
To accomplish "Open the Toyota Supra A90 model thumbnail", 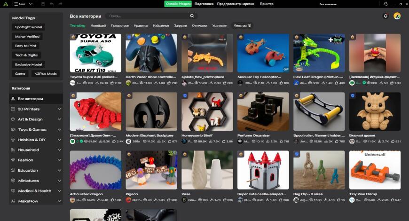I will click(x=95, y=53).
